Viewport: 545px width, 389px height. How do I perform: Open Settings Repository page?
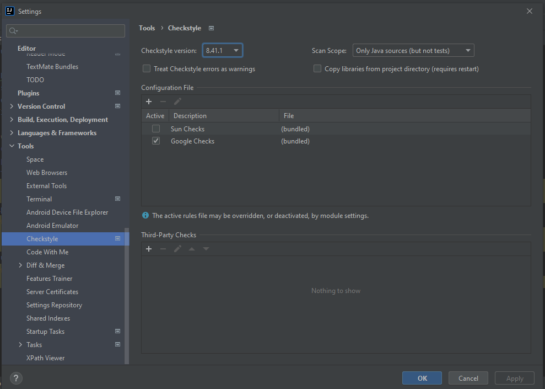pyautogui.click(x=54, y=305)
